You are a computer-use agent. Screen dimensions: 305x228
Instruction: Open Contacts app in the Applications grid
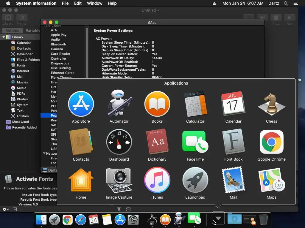pos(81,142)
